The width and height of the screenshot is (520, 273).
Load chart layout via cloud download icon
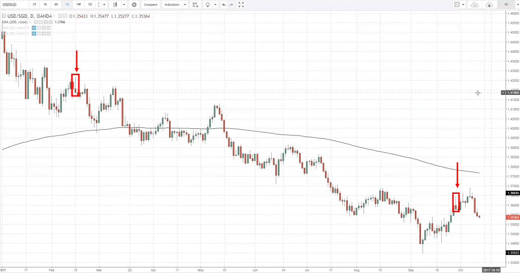click(475, 5)
